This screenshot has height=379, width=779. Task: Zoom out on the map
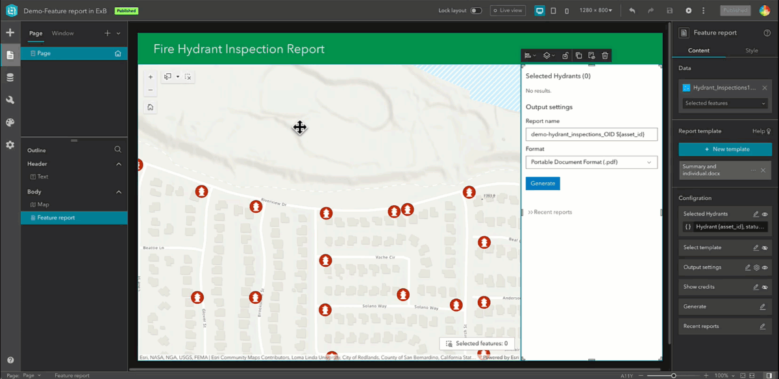[x=151, y=90]
